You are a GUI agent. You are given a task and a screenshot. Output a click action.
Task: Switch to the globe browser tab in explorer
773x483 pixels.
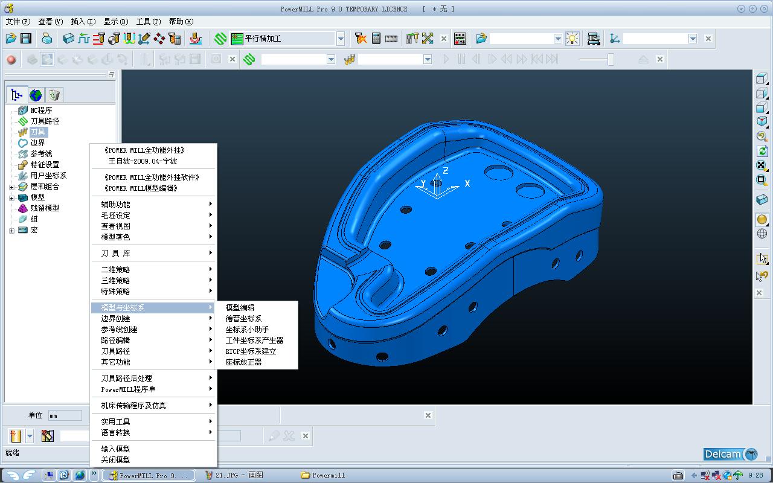tap(36, 95)
